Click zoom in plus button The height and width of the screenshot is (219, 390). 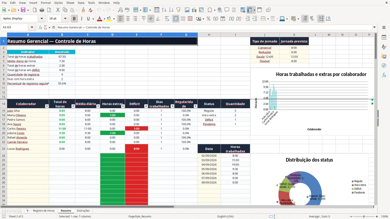coord(377,216)
